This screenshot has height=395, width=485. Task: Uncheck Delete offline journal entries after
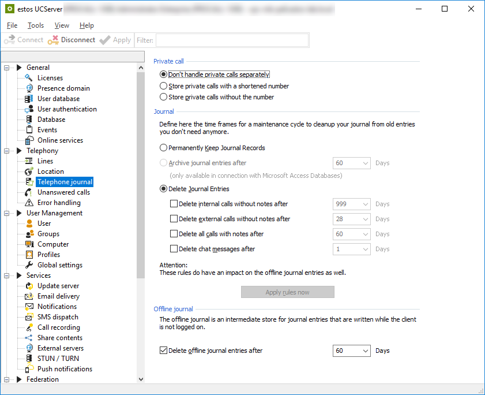pyautogui.click(x=163, y=351)
